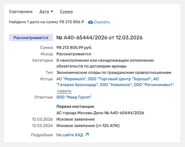Open На сайте КАД link
This screenshot has height=147, width=185.
70,135
